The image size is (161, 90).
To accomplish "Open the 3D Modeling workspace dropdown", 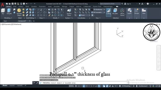I will [x=127, y=86].
